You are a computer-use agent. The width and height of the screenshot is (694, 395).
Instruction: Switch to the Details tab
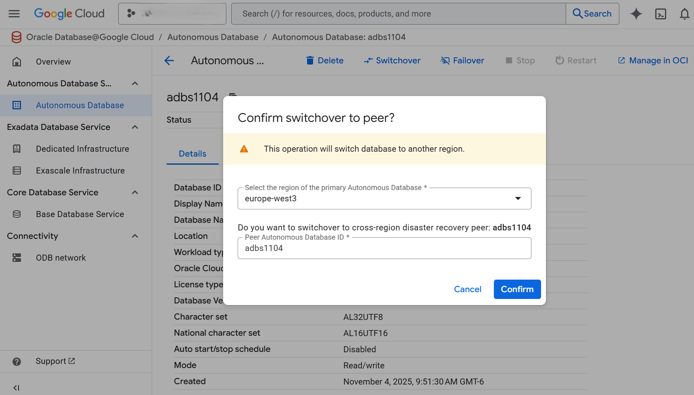tap(192, 154)
